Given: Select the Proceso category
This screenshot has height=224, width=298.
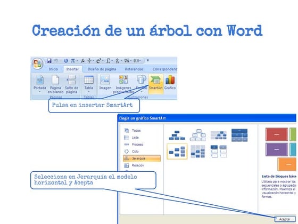Looking at the screenshot, I should click(137, 145).
